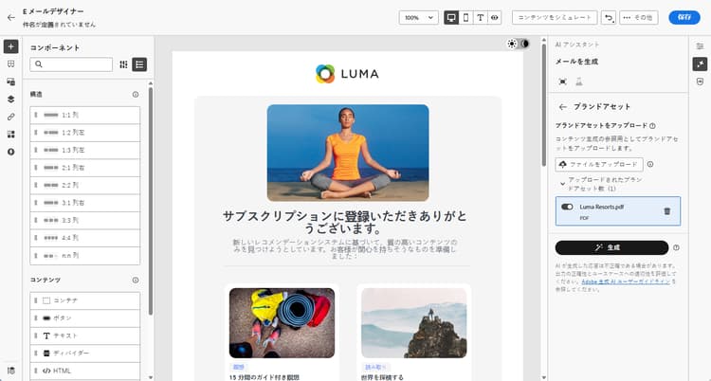Show info for コンテンツ section
This screenshot has width=711, height=381.
point(136,281)
